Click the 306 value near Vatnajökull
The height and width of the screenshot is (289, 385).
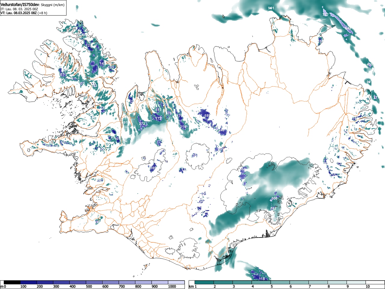274,199
